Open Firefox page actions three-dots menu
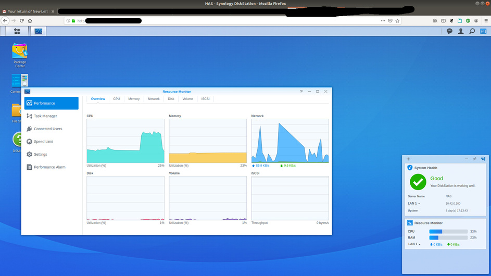The image size is (491, 276). [x=383, y=21]
